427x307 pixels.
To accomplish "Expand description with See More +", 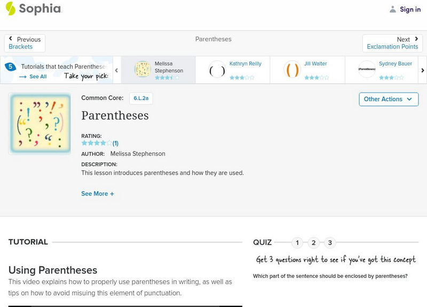I will (x=98, y=193).
